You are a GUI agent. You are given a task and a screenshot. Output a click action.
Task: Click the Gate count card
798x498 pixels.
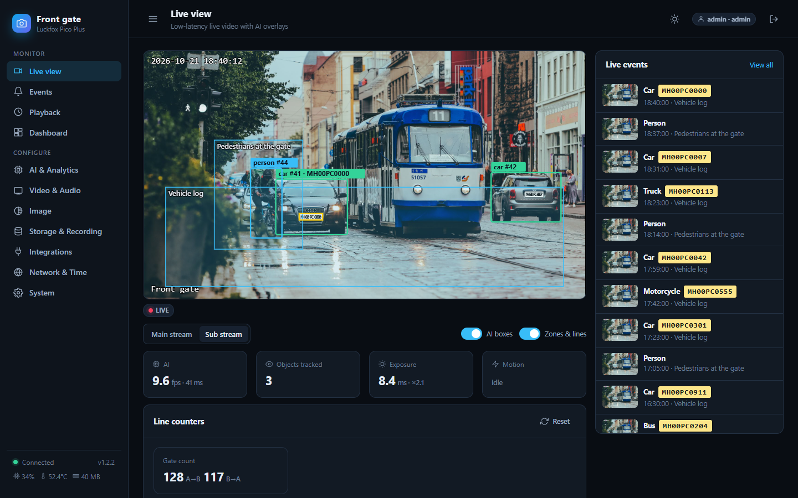click(x=221, y=470)
